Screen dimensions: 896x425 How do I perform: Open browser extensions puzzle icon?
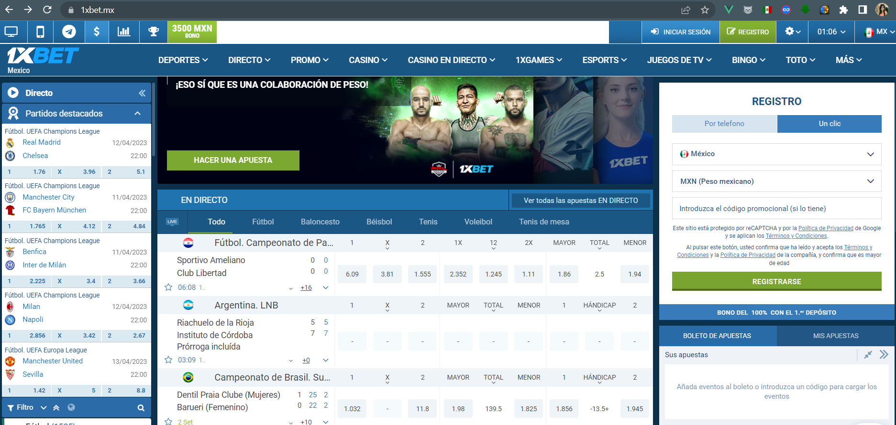point(843,10)
